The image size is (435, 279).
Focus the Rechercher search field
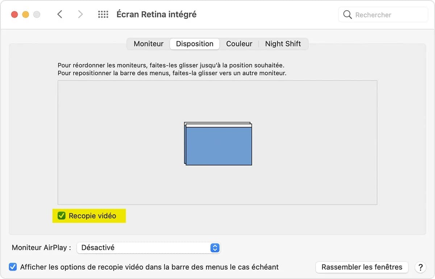tap(383, 15)
